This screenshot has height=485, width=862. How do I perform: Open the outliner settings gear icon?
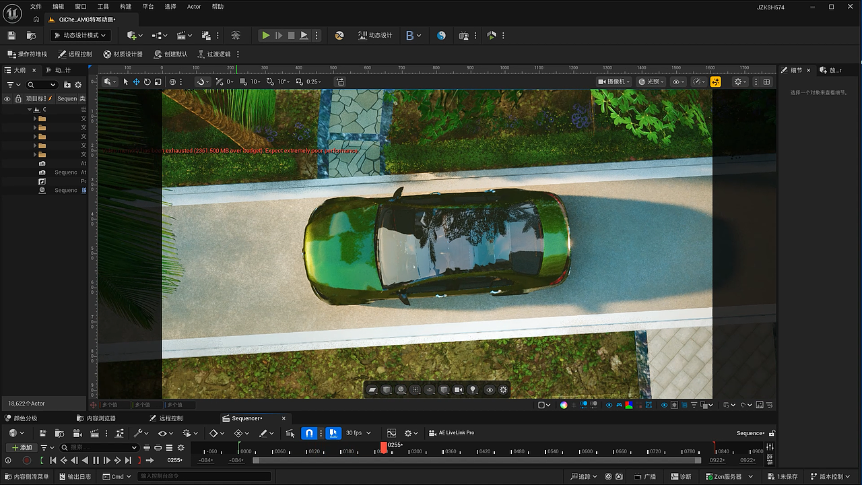tap(78, 85)
